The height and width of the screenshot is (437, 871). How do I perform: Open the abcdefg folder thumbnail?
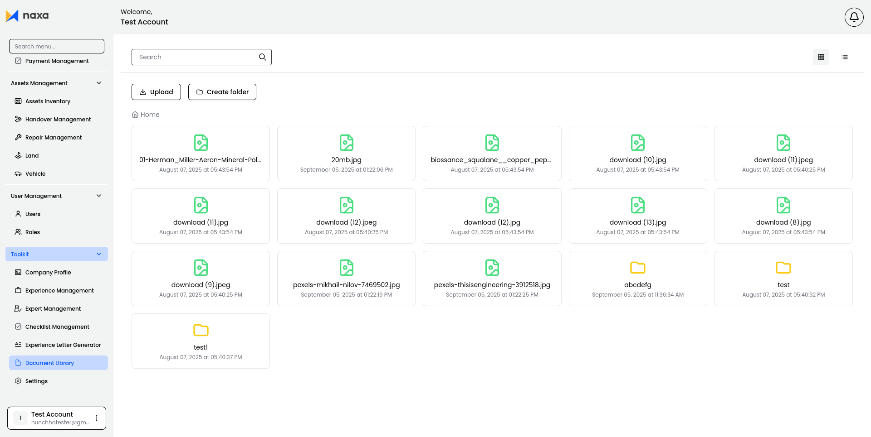coord(637,268)
